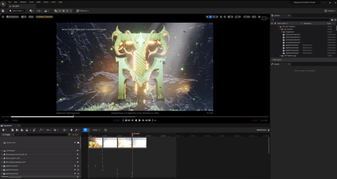The height and width of the screenshot is (179, 337).
Task: Click the Scalability: Cinematic button
Action: point(44,17)
